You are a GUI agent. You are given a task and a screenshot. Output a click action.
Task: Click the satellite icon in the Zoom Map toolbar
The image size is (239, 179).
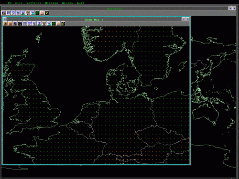(x=34, y=24)
